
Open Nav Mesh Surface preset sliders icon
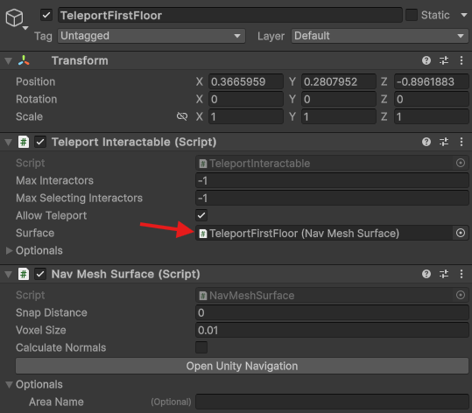pyautogui.click(x=444, y=274)
